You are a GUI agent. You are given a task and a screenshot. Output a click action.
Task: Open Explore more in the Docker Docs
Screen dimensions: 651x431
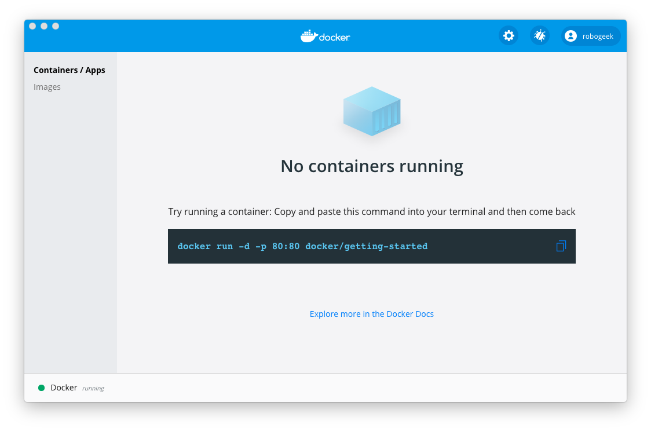point(372,314)
